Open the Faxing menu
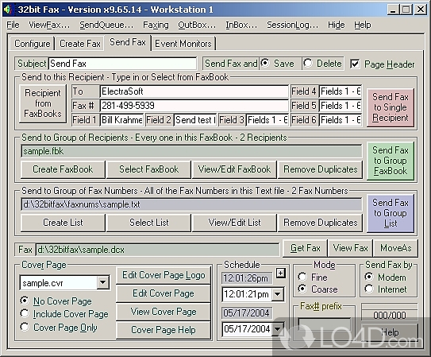Screen dimensions: 431x357 [156, 25]
